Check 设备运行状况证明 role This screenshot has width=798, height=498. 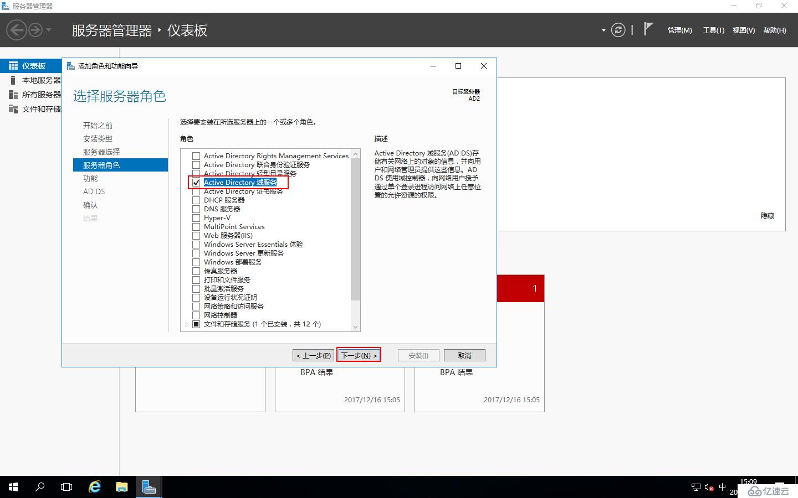point(196,298)
